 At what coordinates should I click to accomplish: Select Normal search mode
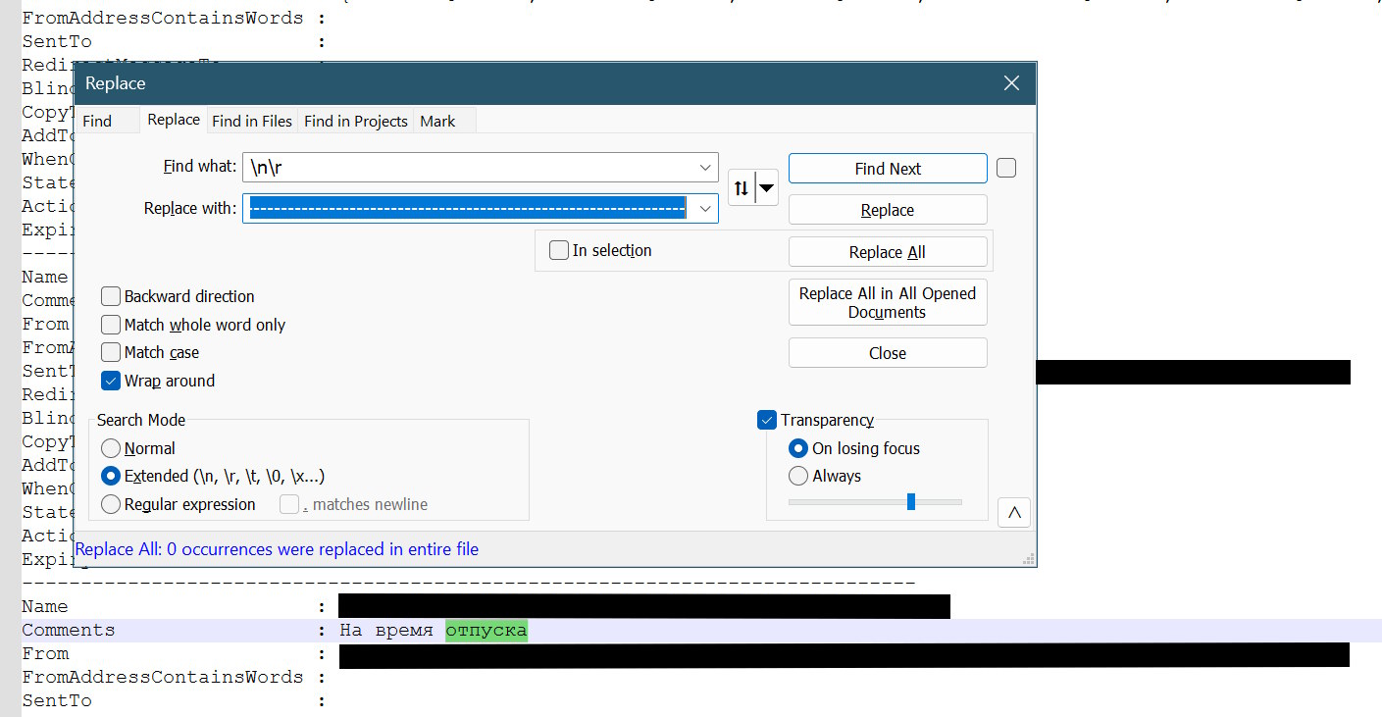111,448
